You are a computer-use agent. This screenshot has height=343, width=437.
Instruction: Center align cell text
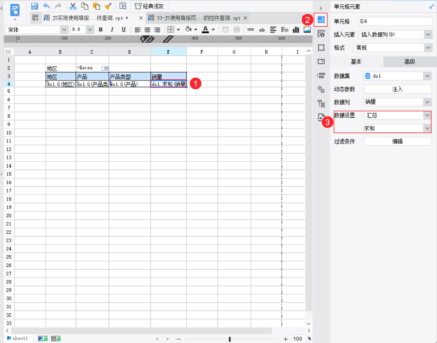147,30
